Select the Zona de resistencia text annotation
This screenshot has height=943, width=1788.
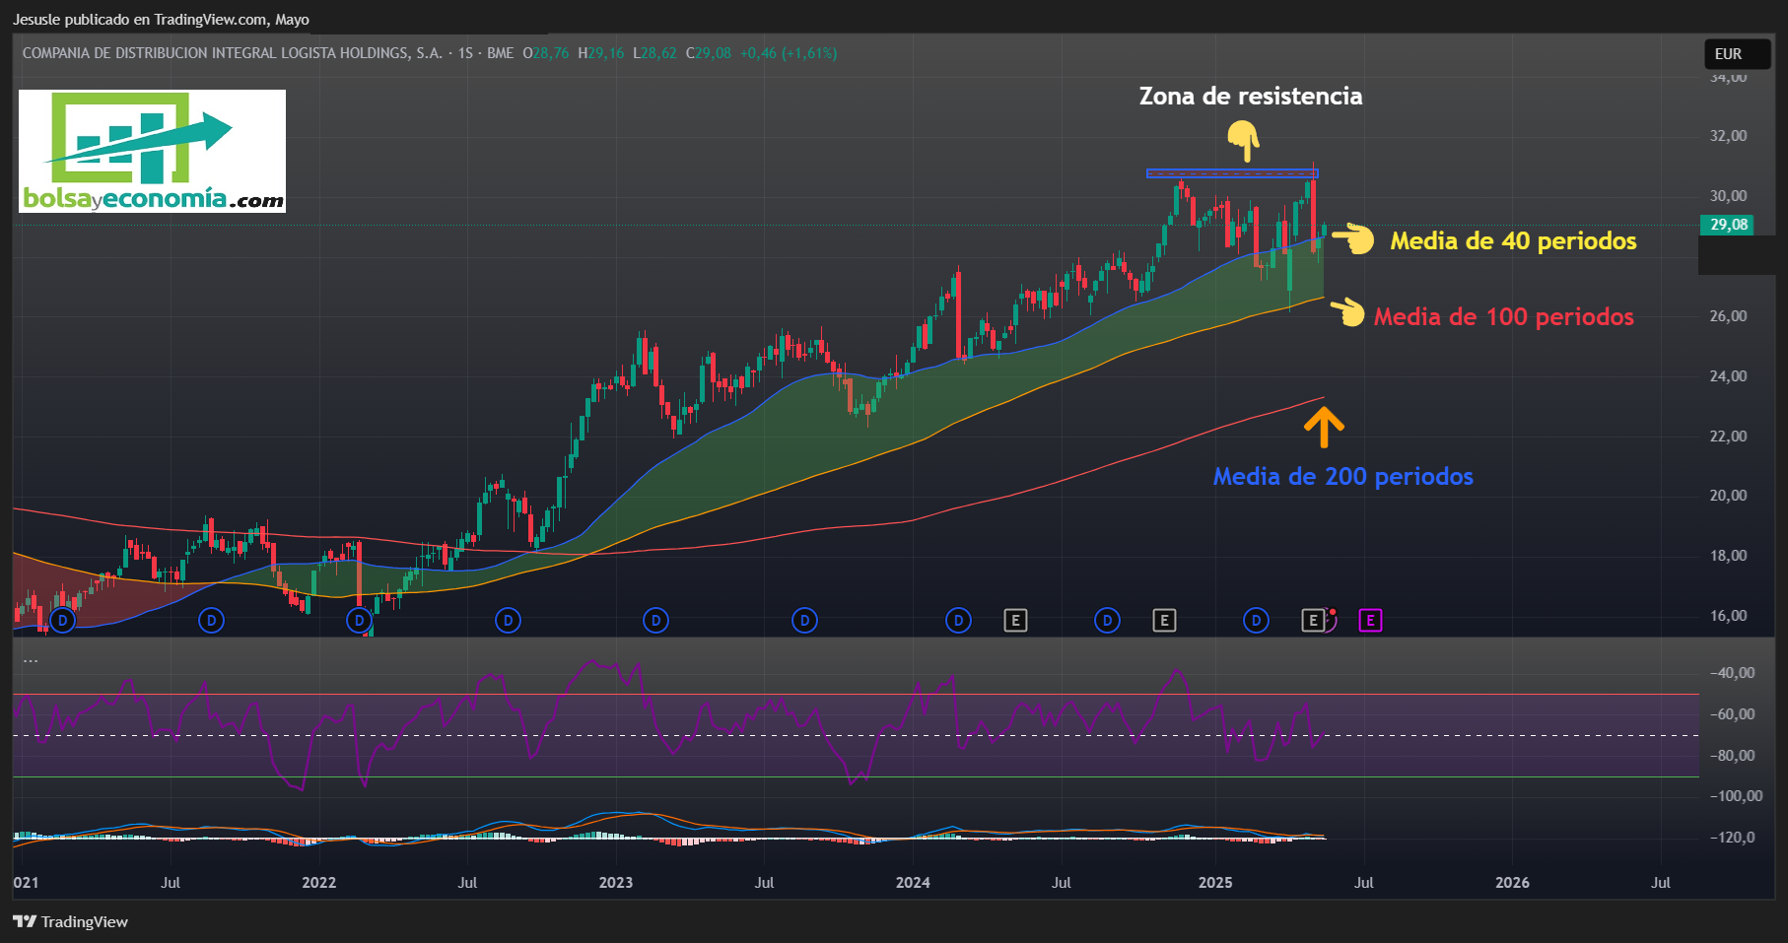(1251, 97)
